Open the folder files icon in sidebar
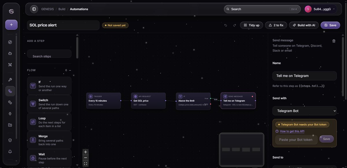This screenshot has width=347, height=168. point(10,125)
